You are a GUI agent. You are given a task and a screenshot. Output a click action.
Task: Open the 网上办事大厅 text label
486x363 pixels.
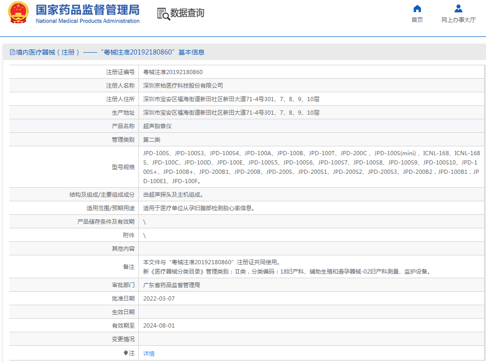(459, 20)
